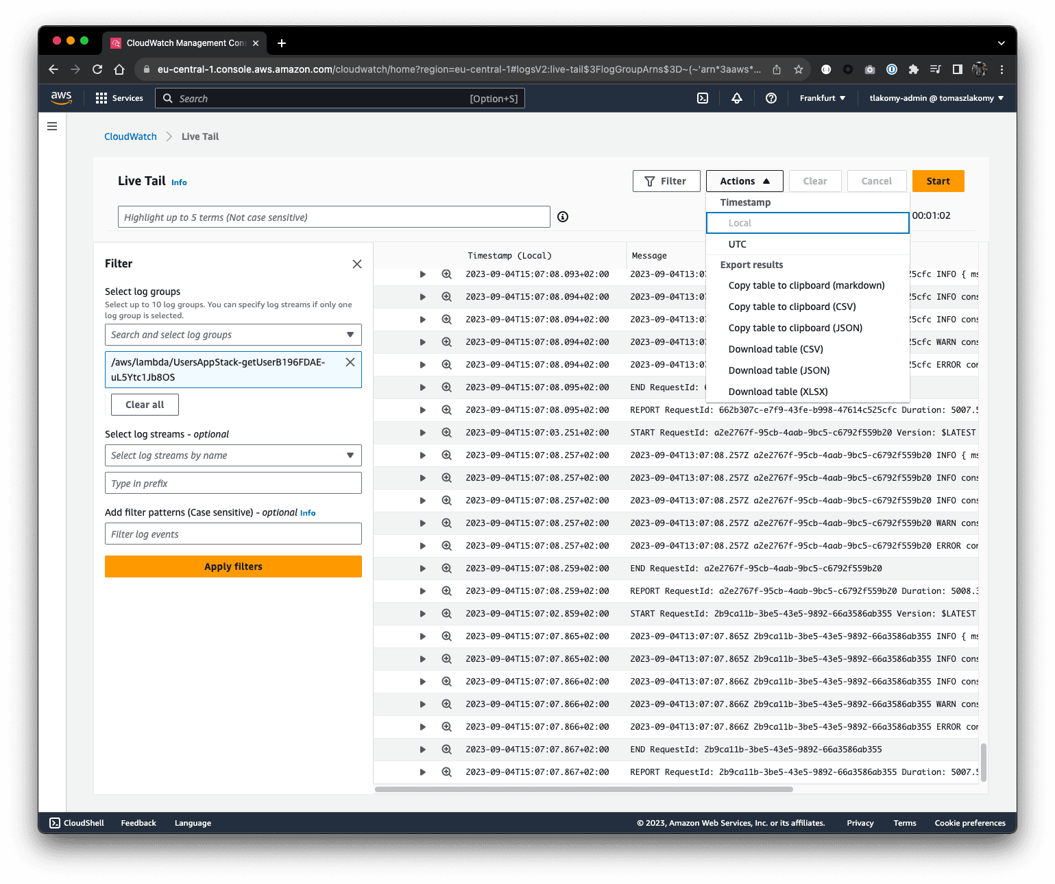Image resolution: width=1055 pixels, height=884 pixels.
Task: Start the live tail session
Action: click(x=938, y=181)
